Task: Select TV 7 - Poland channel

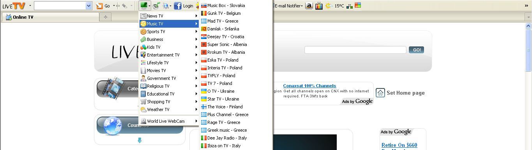Action: 236,83
